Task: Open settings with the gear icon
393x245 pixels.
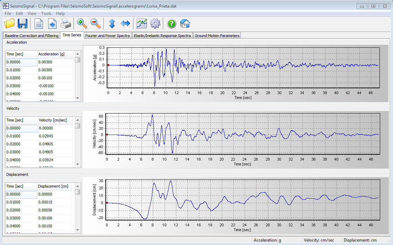Action: tap(155, 24)
